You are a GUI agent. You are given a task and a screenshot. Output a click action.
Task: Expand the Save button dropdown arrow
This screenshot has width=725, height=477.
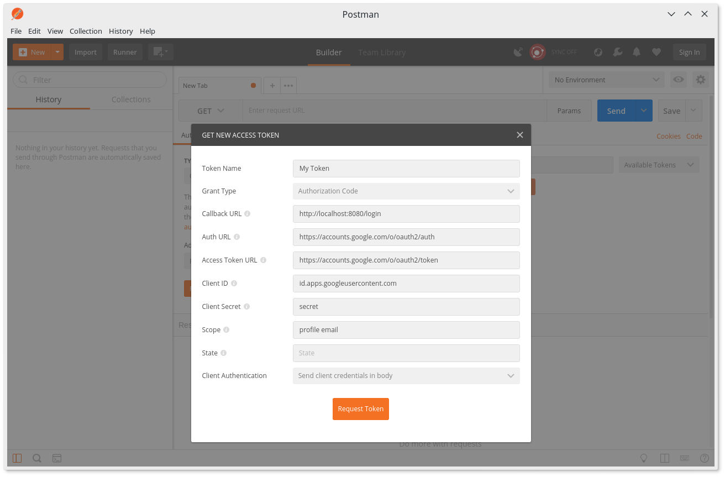tap(694, 111)
